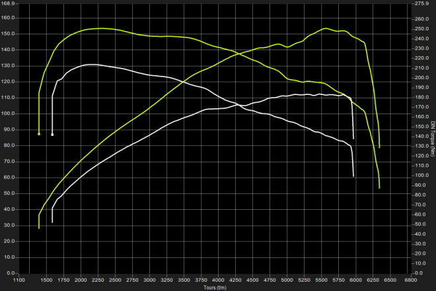Select the "Tours (t/m)" x-axis title

(x=215, y=288)
